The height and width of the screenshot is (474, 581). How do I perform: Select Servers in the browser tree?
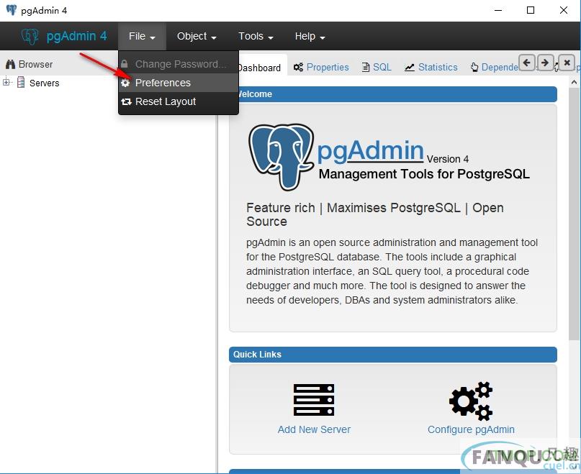44,83
